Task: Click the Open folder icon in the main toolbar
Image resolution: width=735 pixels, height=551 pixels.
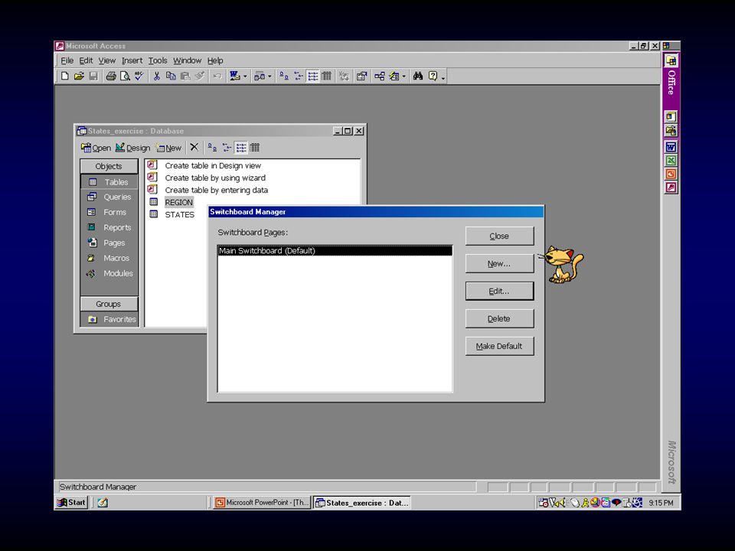Action: [79, 76]
